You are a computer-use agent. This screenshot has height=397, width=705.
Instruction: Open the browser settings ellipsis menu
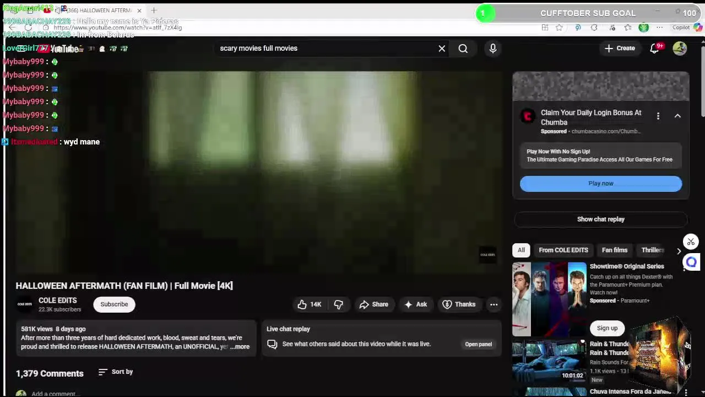660,28
